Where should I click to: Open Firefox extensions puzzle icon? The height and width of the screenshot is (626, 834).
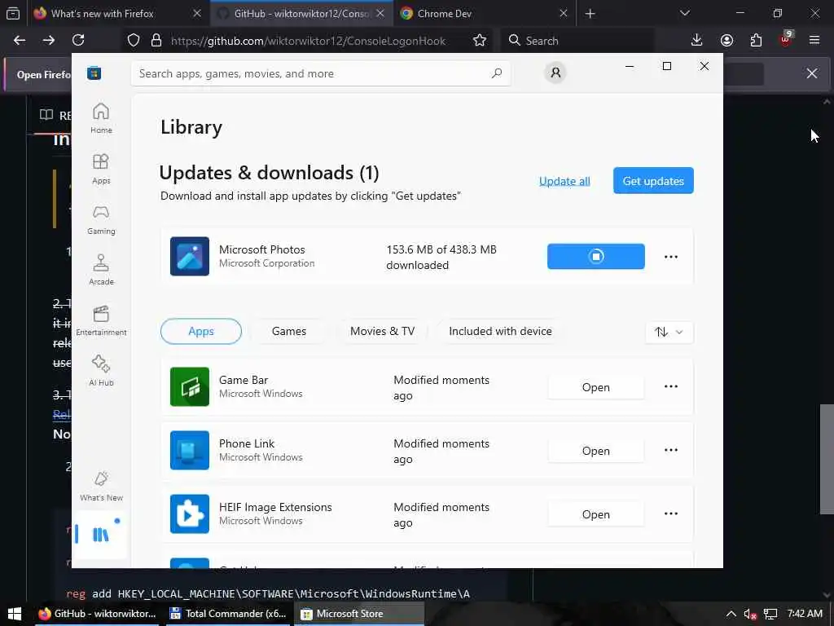click(x=756, y=41)
